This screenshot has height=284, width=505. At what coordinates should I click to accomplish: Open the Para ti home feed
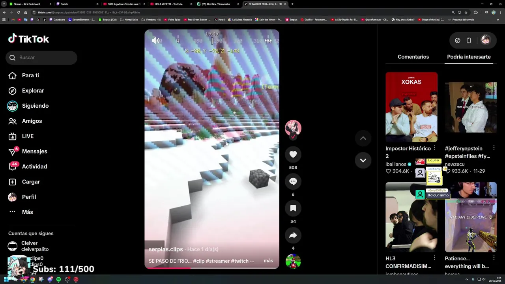(x=24, y=75)
